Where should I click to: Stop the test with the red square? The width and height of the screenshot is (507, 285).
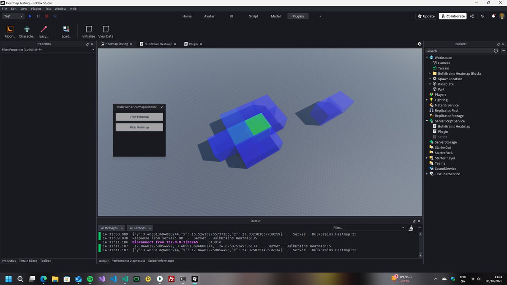(47, 16)
